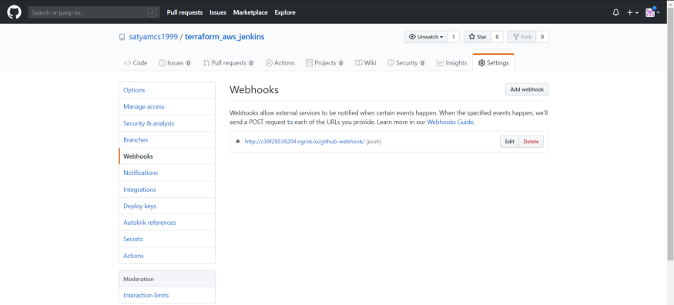Click the Add webhook button
This screenshot has height=305, width=674.
[x=527, y=89]
